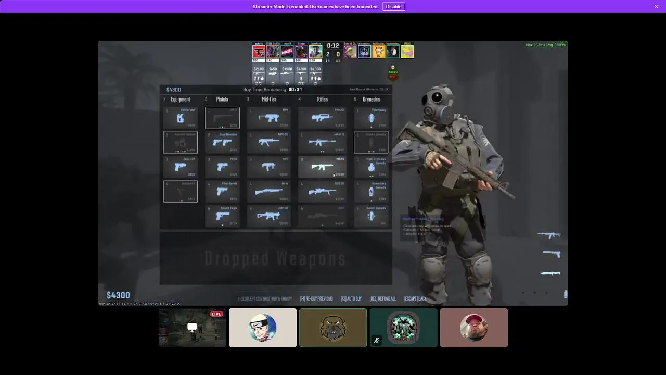Click the [F3] Auto Buy option

351,299
